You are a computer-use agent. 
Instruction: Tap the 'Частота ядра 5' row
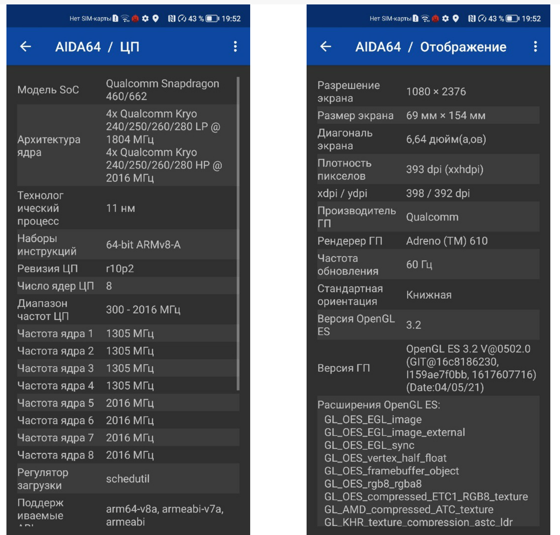[128, 402]
